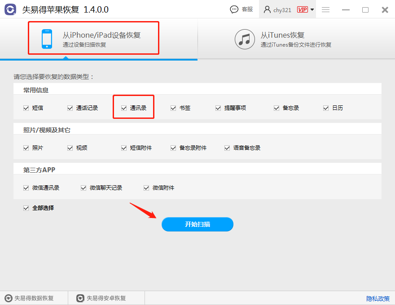The width and height of the screenshot is (395, 305).
Task: Toggle the 微信聊天记录 checkbox
Action: (x=83, y=188)
